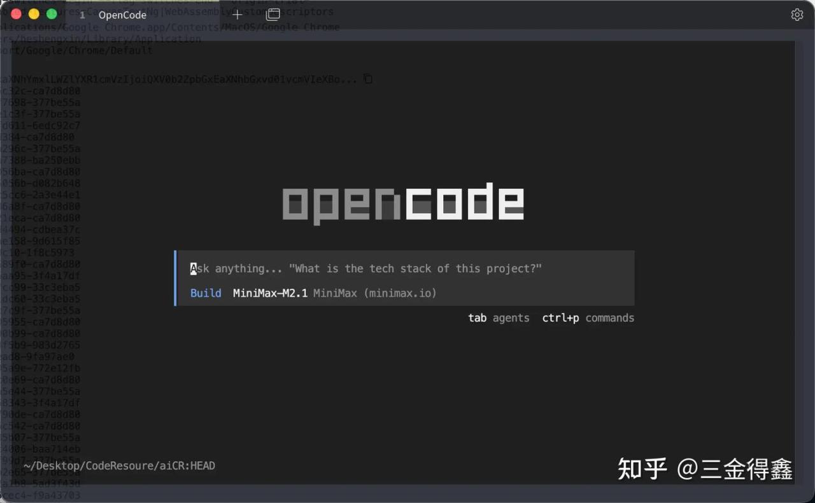Click the opencode pixel logo
Image resolution: width=815 pixels, height=503 pixels.
click(x=403, y=203)
